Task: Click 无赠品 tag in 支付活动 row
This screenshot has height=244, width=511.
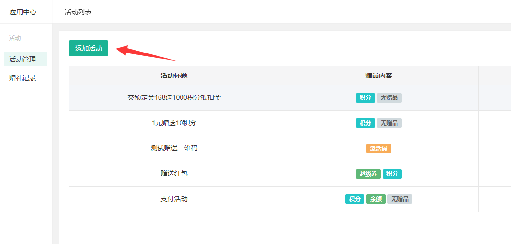Action: click(x=400, y=199)
